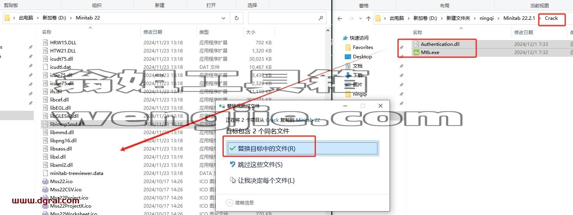
Task: Select libiomp5md.dll file
Action: pyautogui.click(x=67, y=124)
